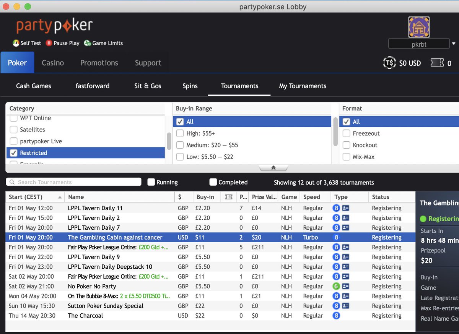Open Game Limits icon
Viewport: 459px width, 334px height.
(87, 43)
